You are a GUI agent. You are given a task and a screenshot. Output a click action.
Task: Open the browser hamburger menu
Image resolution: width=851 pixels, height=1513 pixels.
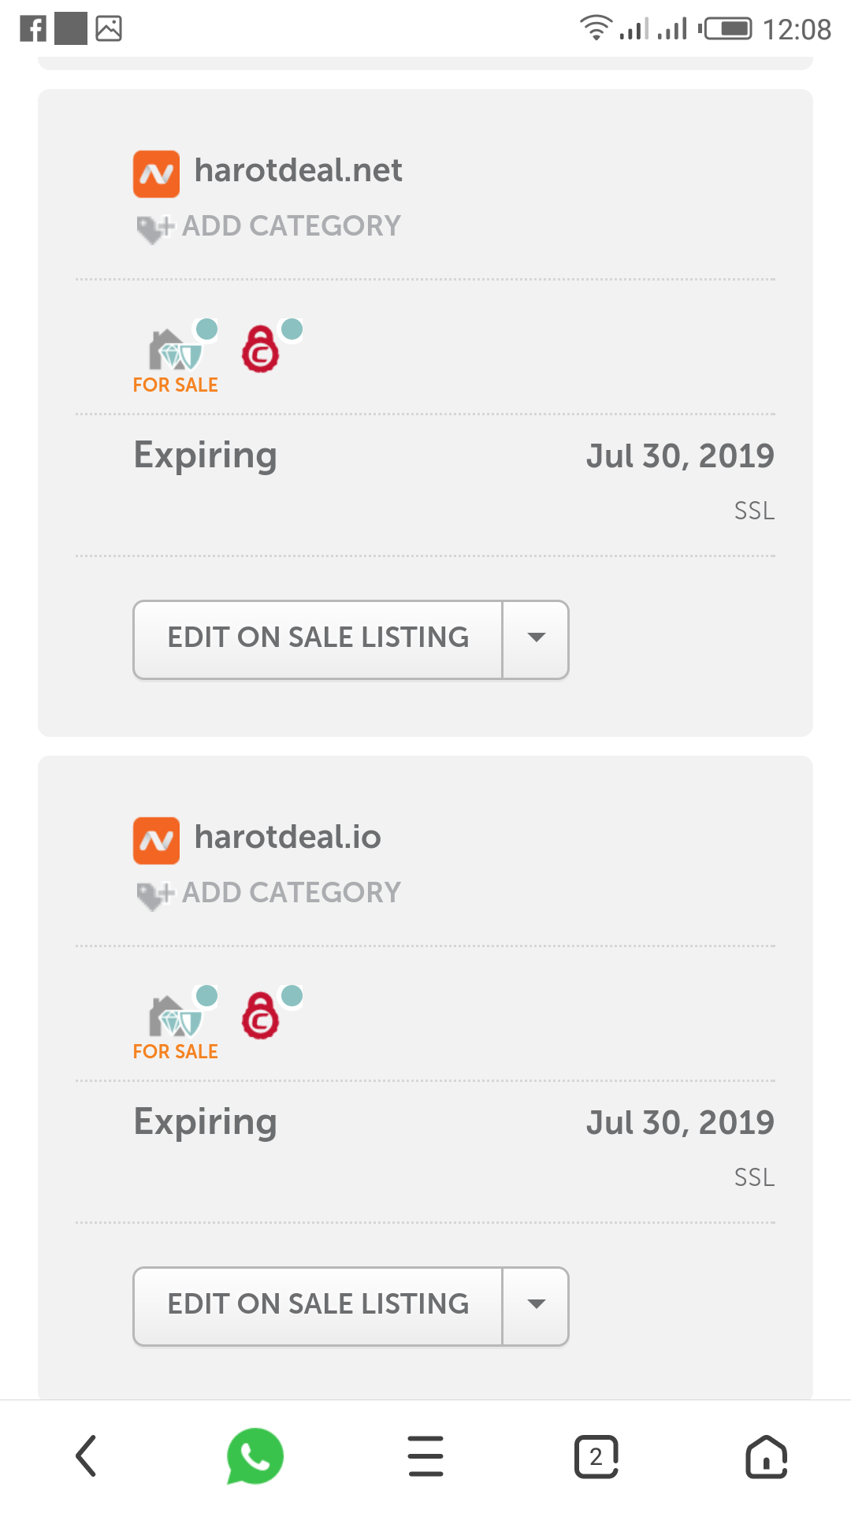click(425, 1456)
